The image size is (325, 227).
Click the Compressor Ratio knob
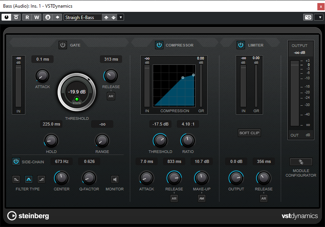188,141
